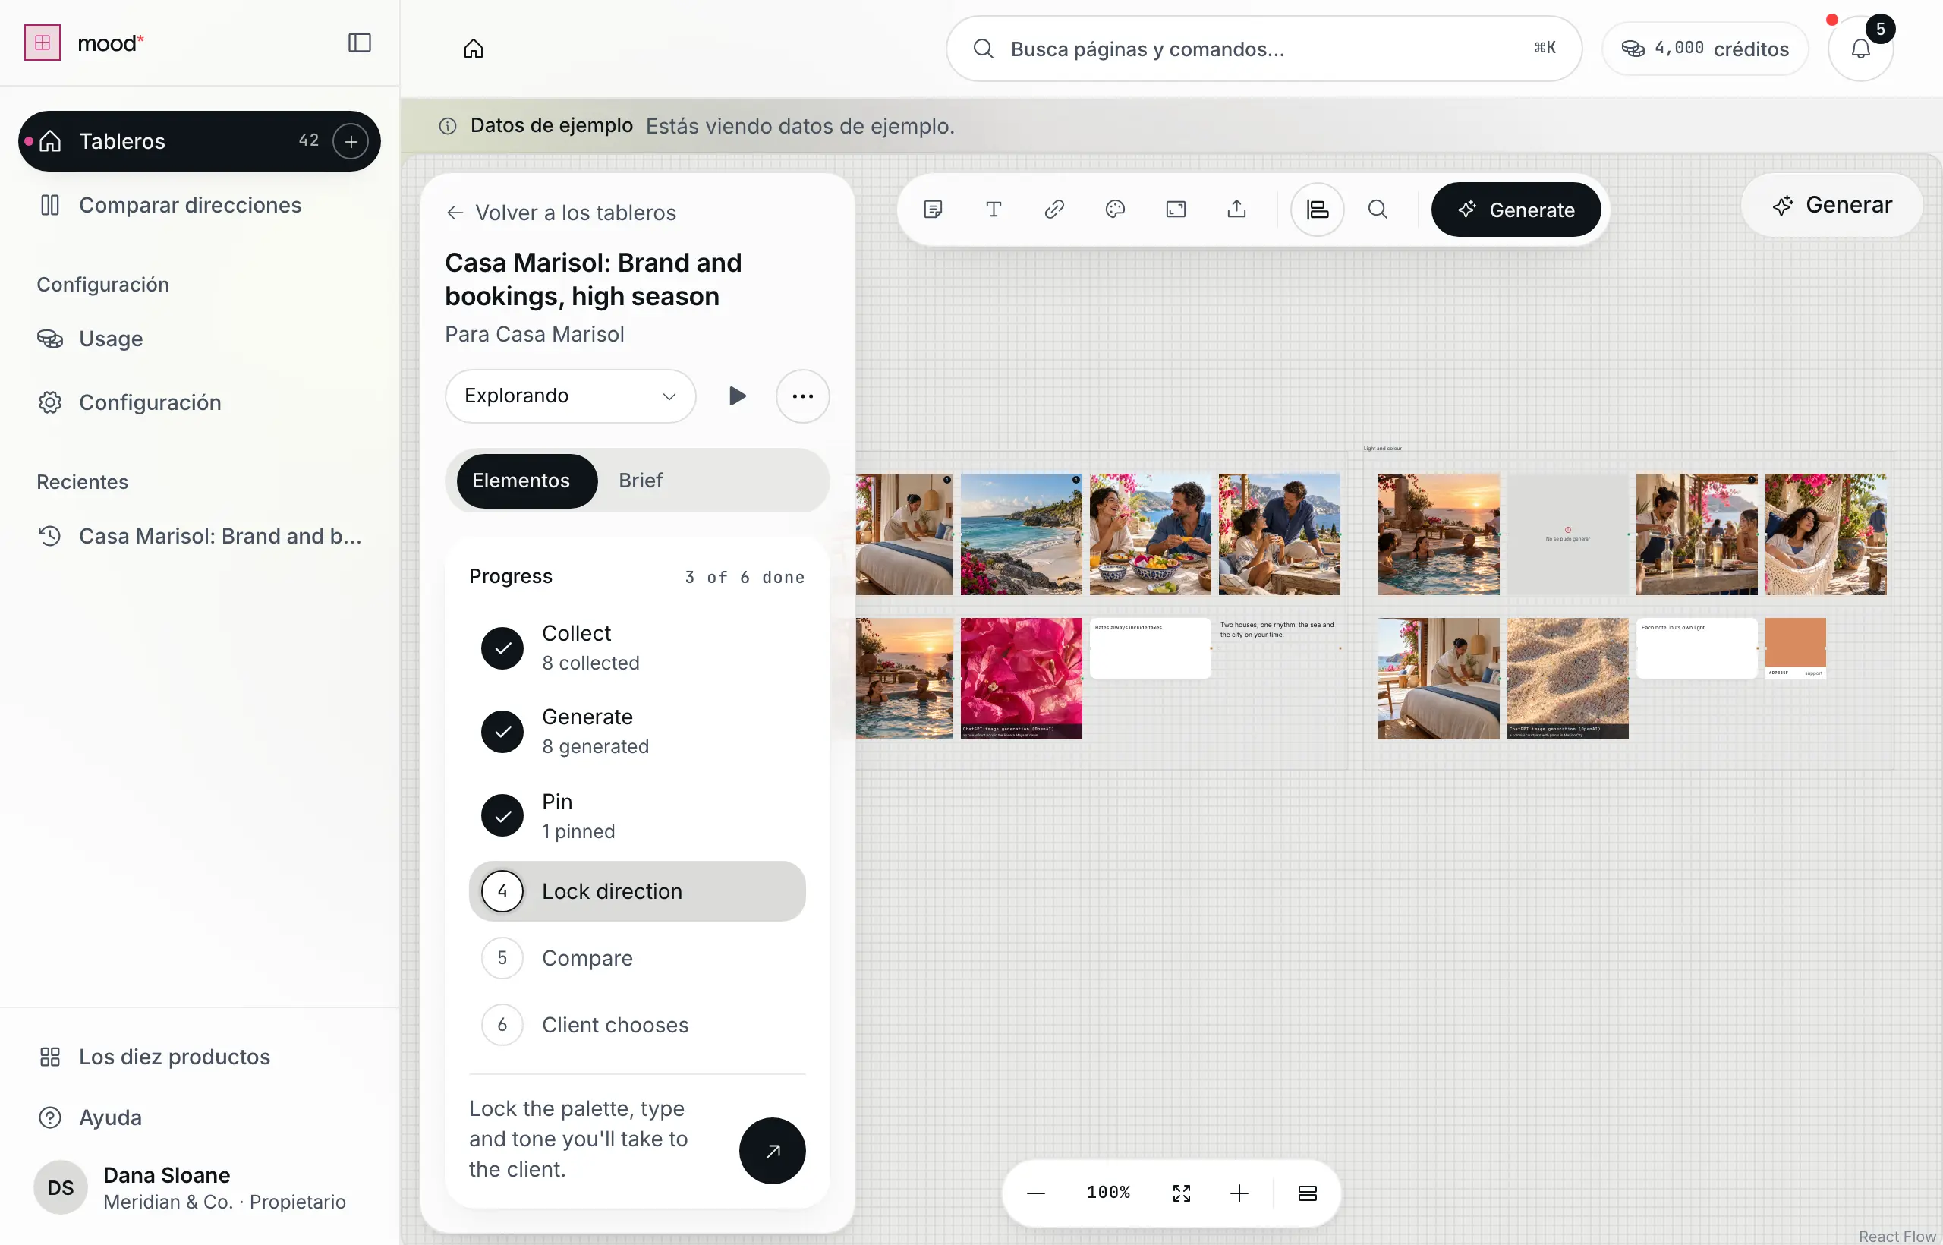Screen dimensions: 1943x1245
Task: Collapse the sidebar panel icon
Action: (359, 43)
